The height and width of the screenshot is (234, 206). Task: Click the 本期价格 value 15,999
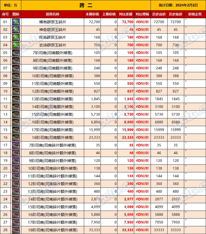[x=94, y=130]
